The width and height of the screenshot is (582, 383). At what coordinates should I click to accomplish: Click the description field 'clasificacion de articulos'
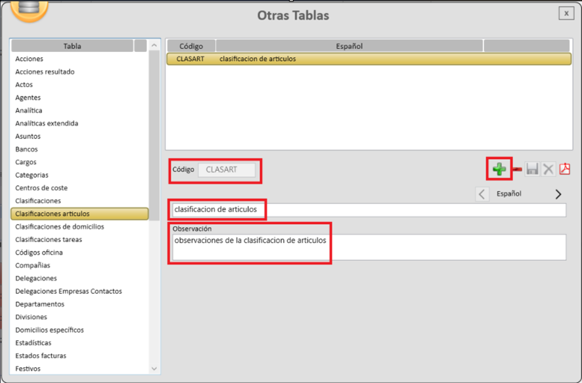pyautogui.click(x=367, y=210)
